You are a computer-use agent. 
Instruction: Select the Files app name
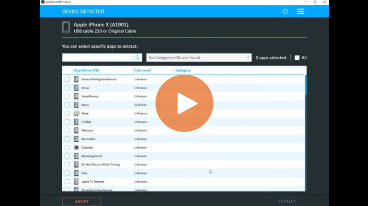click(x=84, y=173)
